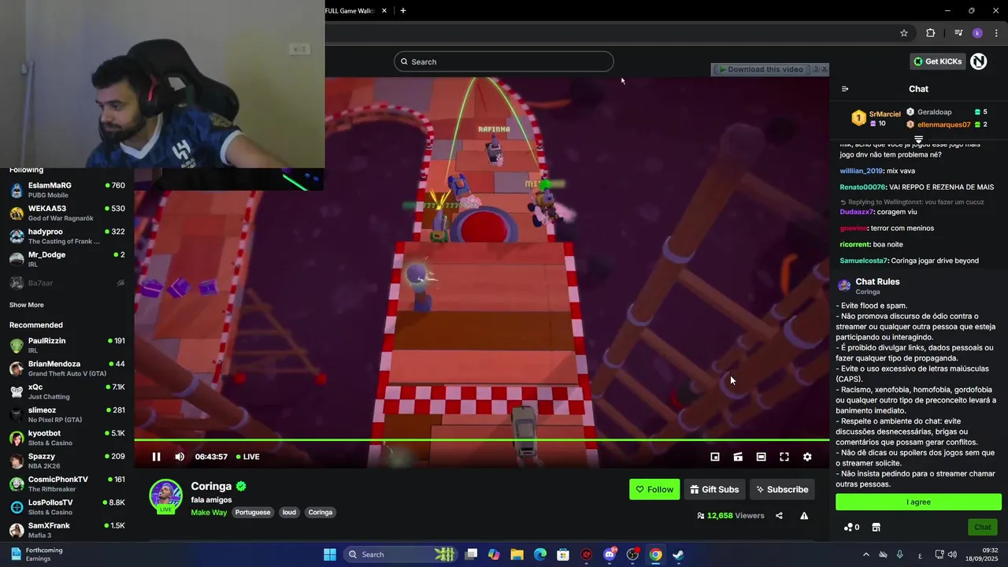Open the download bar help icon
Image resolution: width=1008 pixels, height=567 pixels.
[x=816, y=69]
